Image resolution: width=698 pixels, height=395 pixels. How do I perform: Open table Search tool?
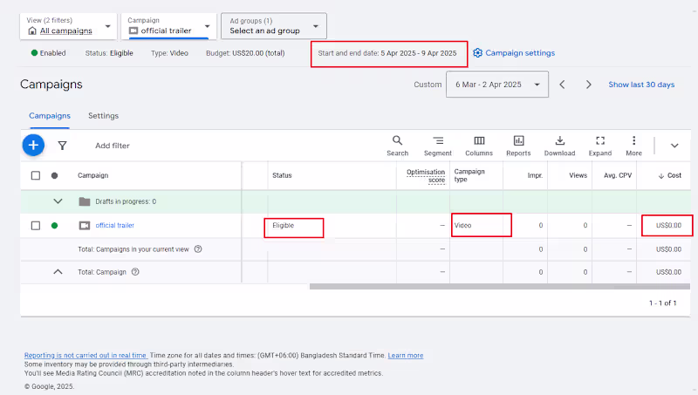click(397, 145)
